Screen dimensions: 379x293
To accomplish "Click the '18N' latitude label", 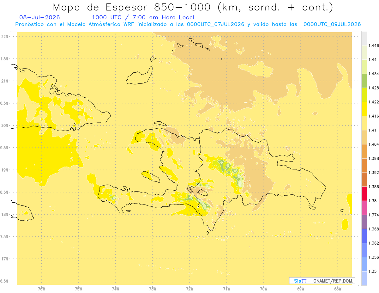I will (x=5, y=214).
